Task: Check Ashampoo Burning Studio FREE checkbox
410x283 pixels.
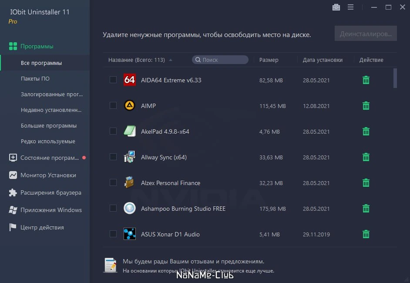Action: (x=113, y=208)
